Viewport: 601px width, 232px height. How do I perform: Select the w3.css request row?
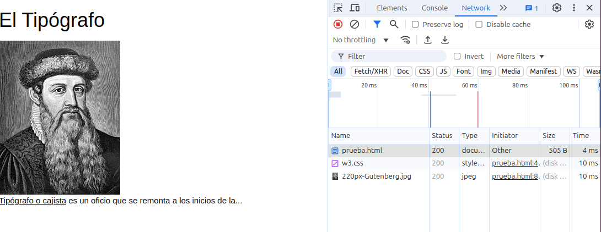[465, 164]
